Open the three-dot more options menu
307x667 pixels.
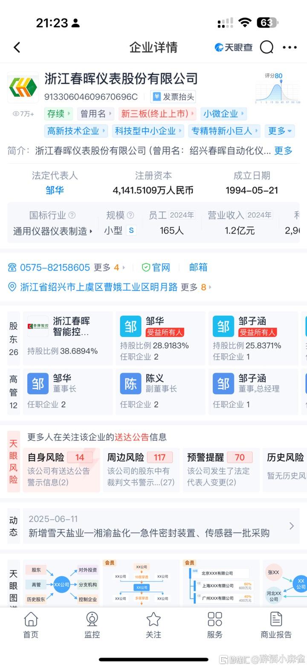[x=290, y=47]
